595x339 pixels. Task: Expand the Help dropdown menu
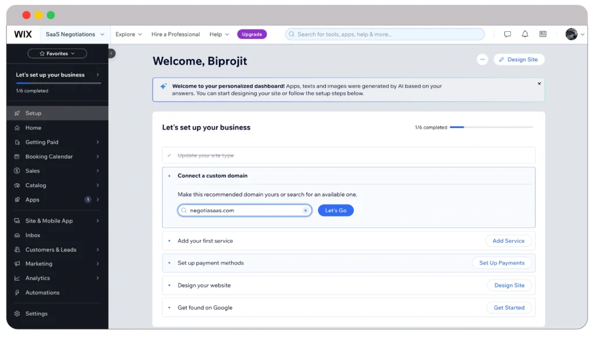point(219,34)
